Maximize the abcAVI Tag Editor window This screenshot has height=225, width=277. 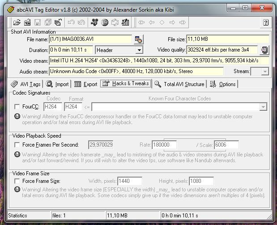pyautogui.click(x=245, y=8)
